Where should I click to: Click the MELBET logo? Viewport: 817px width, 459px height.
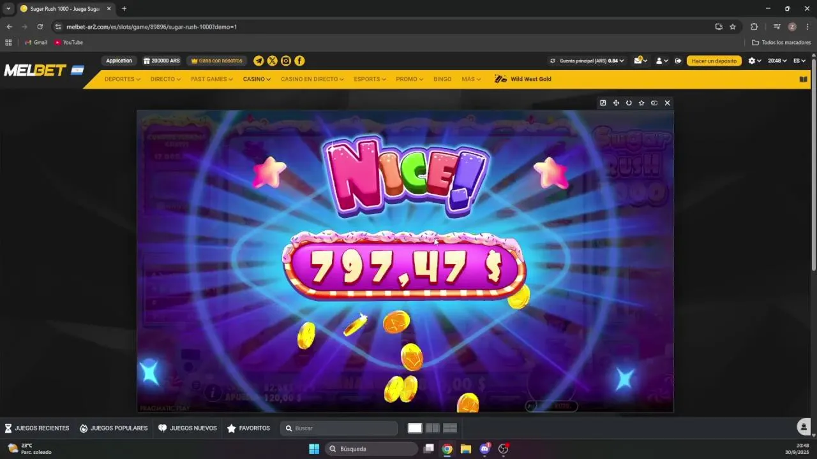[44, 70]
